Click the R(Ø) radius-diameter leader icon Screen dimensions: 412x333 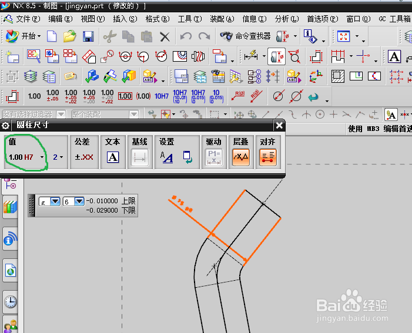(238, 96)
